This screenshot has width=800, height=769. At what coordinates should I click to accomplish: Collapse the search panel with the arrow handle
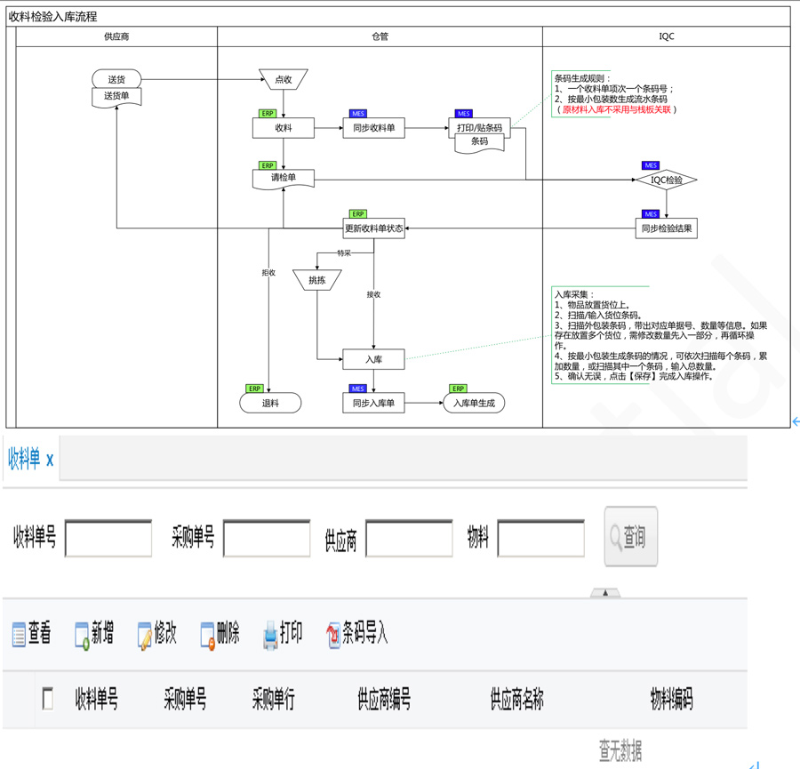(605, 592)
